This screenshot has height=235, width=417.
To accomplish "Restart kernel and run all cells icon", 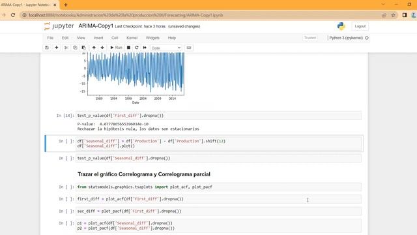I will 145,48.
